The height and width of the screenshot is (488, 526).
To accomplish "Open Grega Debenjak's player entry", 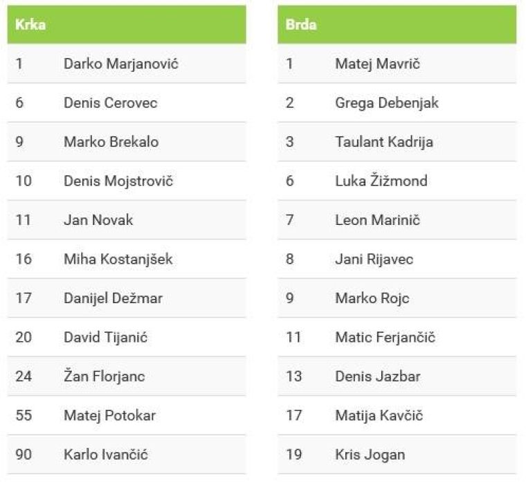I will pos(386,103).
